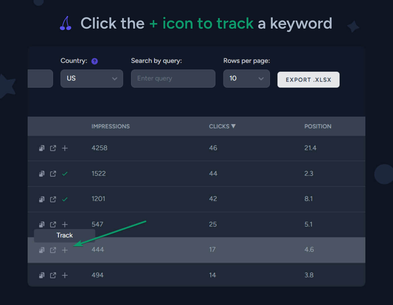Click the position value 21.4
The image size is (393, 305).
310,148
